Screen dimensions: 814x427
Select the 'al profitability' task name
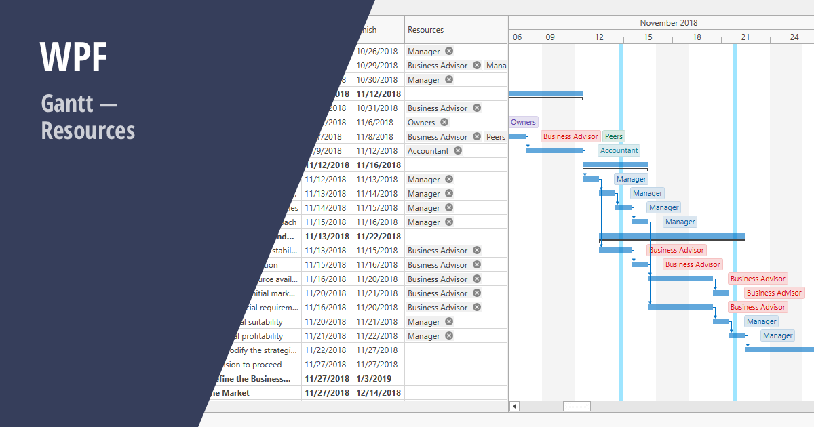258,335
